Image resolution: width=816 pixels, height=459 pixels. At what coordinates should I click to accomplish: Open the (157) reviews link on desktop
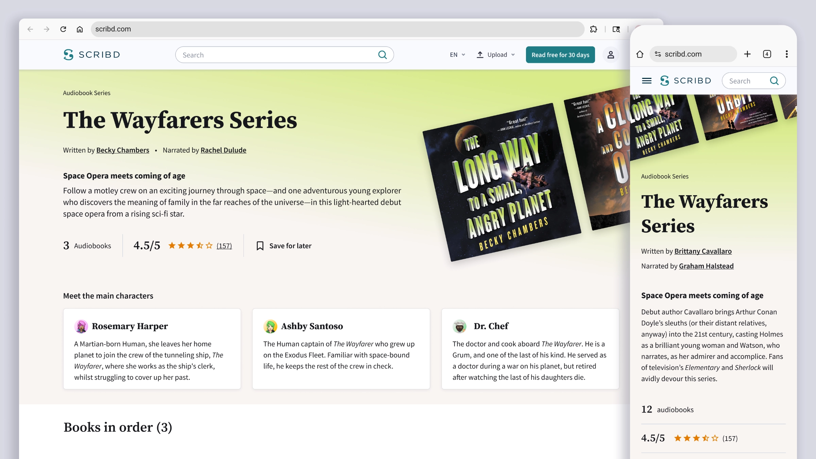[224, 246]
